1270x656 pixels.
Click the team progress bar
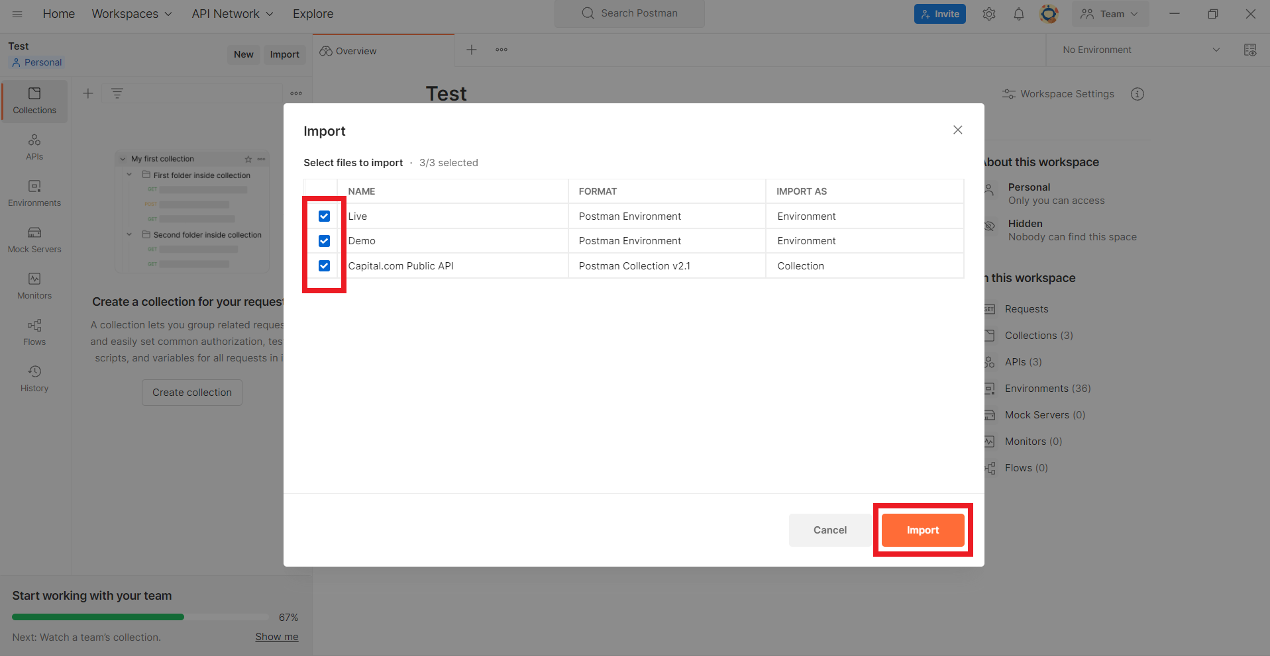140,617
